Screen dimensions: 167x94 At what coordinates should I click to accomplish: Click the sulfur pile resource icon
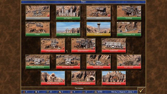point(60,92)
